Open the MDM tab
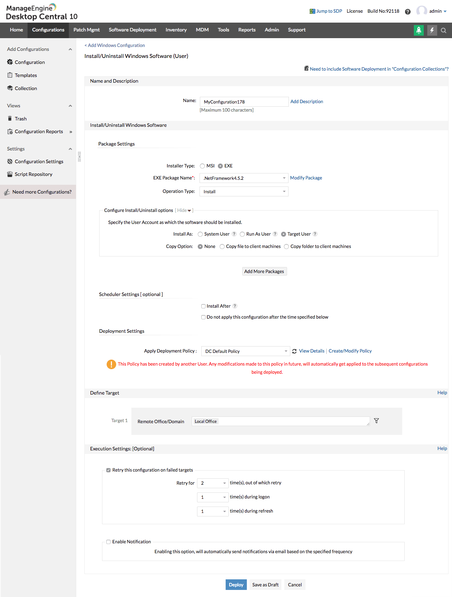 [x=202, y=30]
